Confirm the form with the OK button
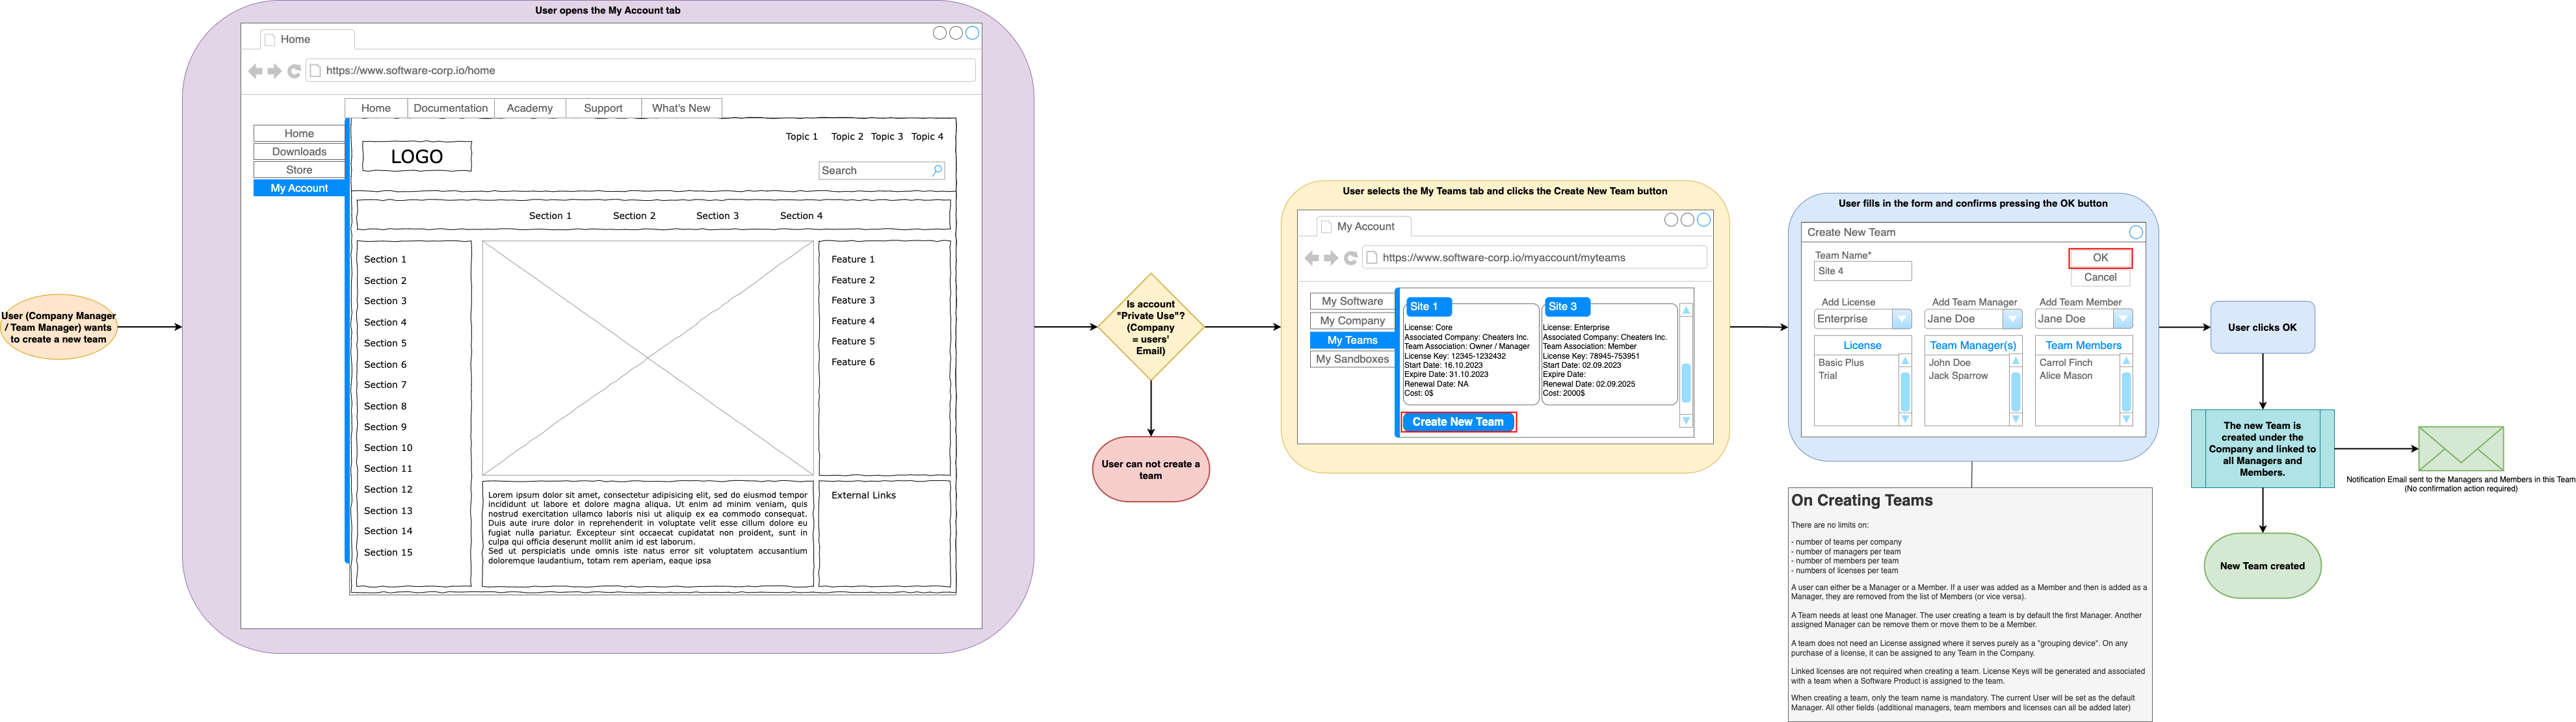Image resolution: width=2576 pixels, height=722 pixels. click(2101, 258)
